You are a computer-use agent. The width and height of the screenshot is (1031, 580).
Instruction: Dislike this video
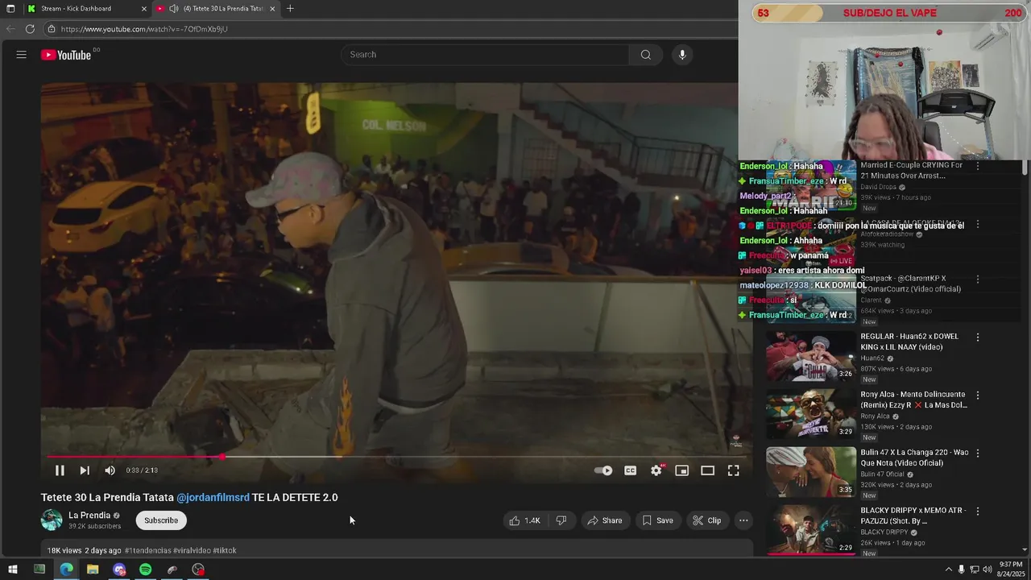561,520
